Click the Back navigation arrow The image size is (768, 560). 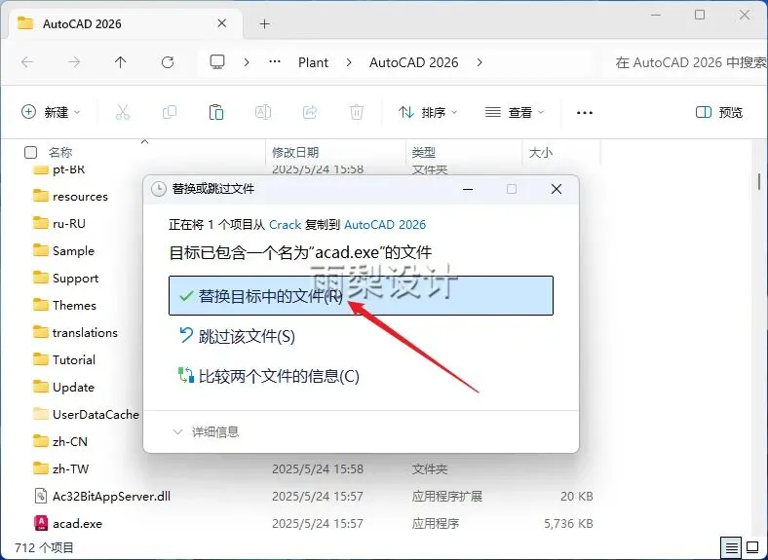[x=27, y=62]
